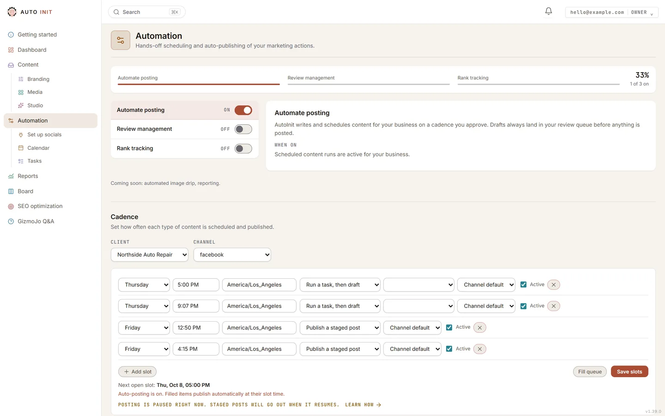Click the Tasks checklist icon

click(21, 161)
